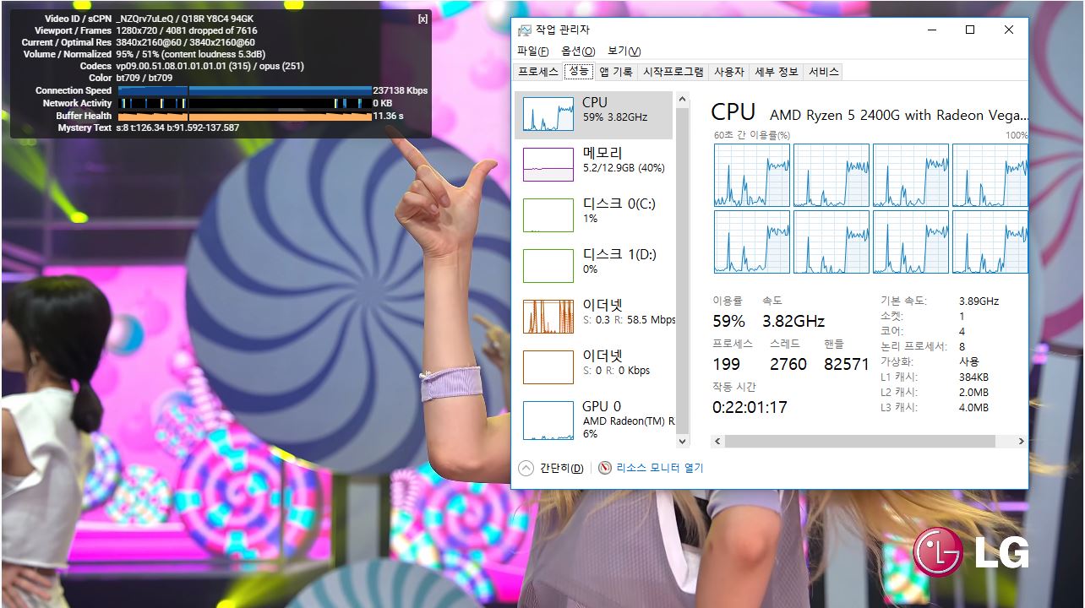Switch to the 앱 기록 tab
Screen dimensions: 1085x608
pos(616,72)
